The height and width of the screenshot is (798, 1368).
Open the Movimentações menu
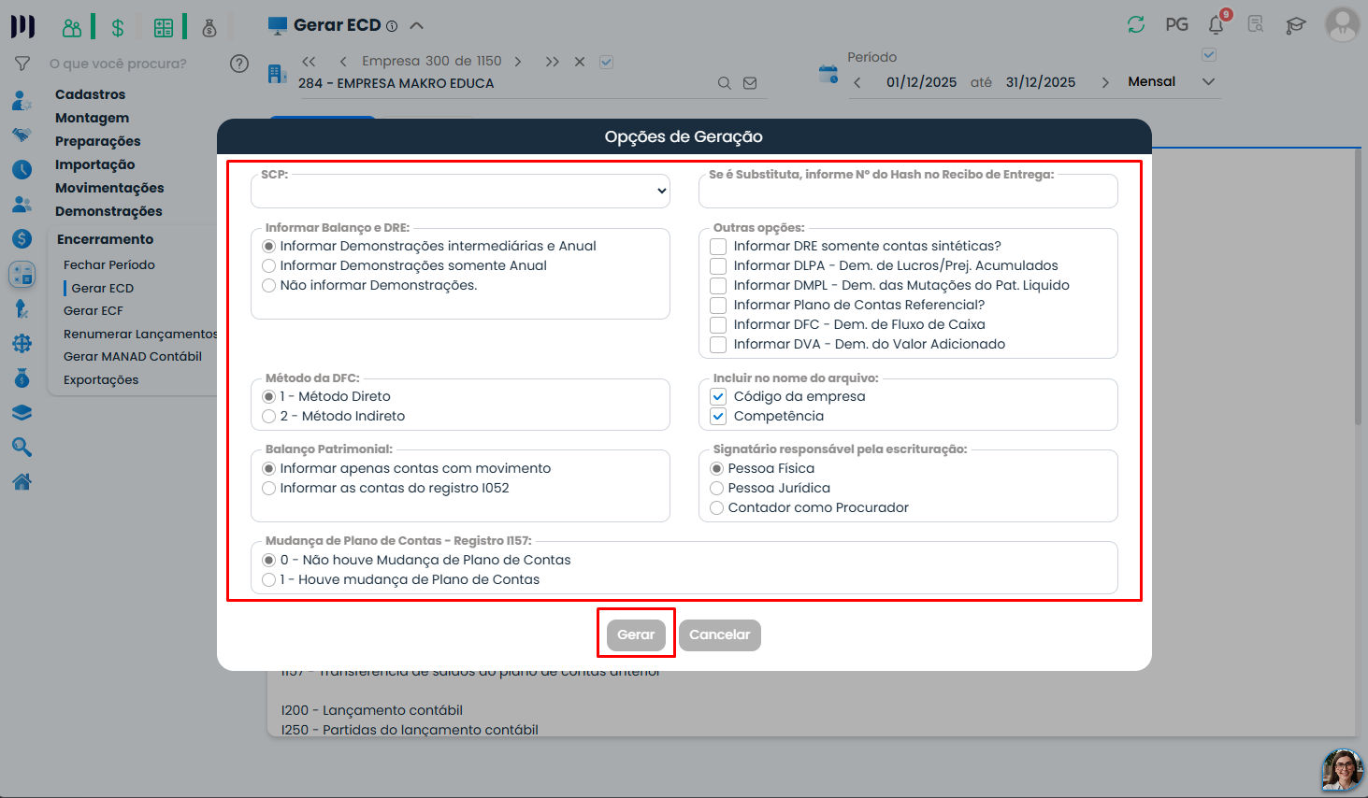pyautogui.click(x=109, y=188)
